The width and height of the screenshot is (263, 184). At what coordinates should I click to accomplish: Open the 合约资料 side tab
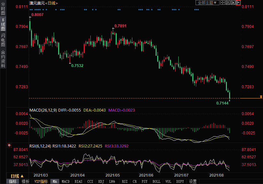click(3, 59)
